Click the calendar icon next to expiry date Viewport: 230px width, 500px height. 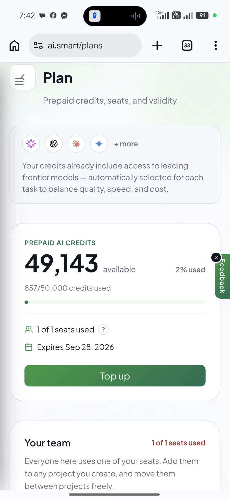click(x=29, y=347)
